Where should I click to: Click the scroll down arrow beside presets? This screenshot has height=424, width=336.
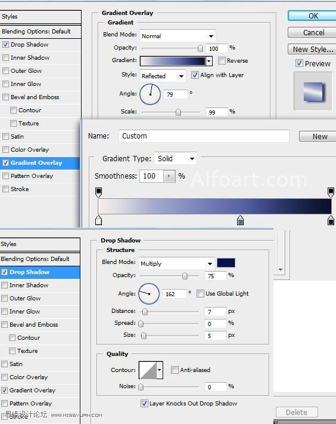coord(281,269)
